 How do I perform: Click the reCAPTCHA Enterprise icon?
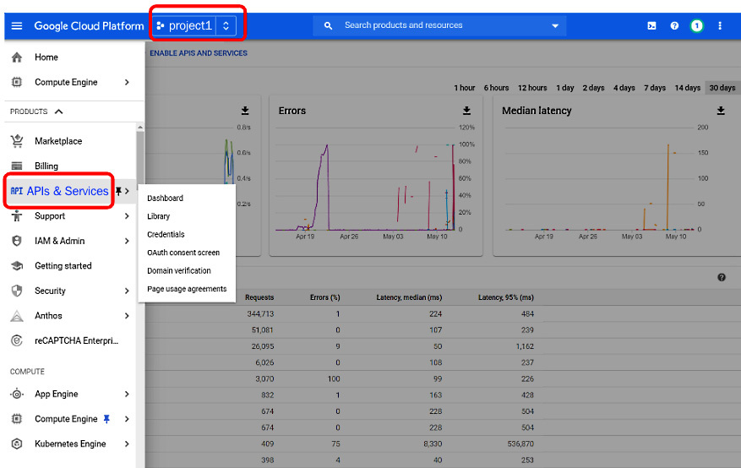coord(17,340)
